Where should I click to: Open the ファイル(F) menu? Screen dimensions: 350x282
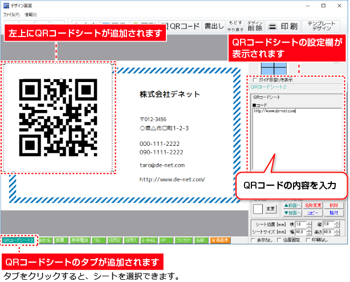click(x=11, y=15)
